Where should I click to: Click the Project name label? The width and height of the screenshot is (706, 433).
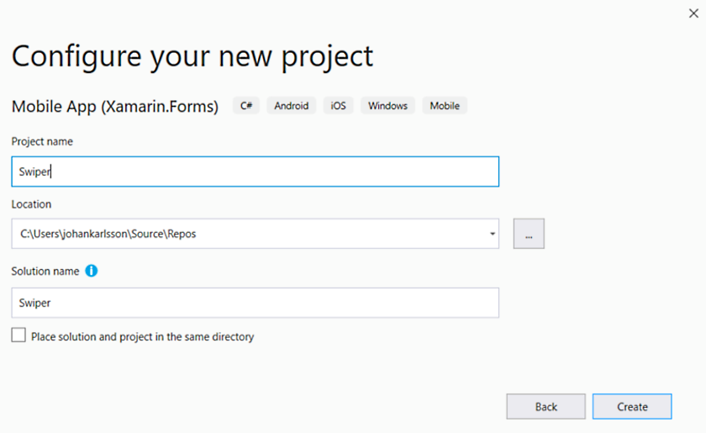pyautogui.click(x=42, y=141)
